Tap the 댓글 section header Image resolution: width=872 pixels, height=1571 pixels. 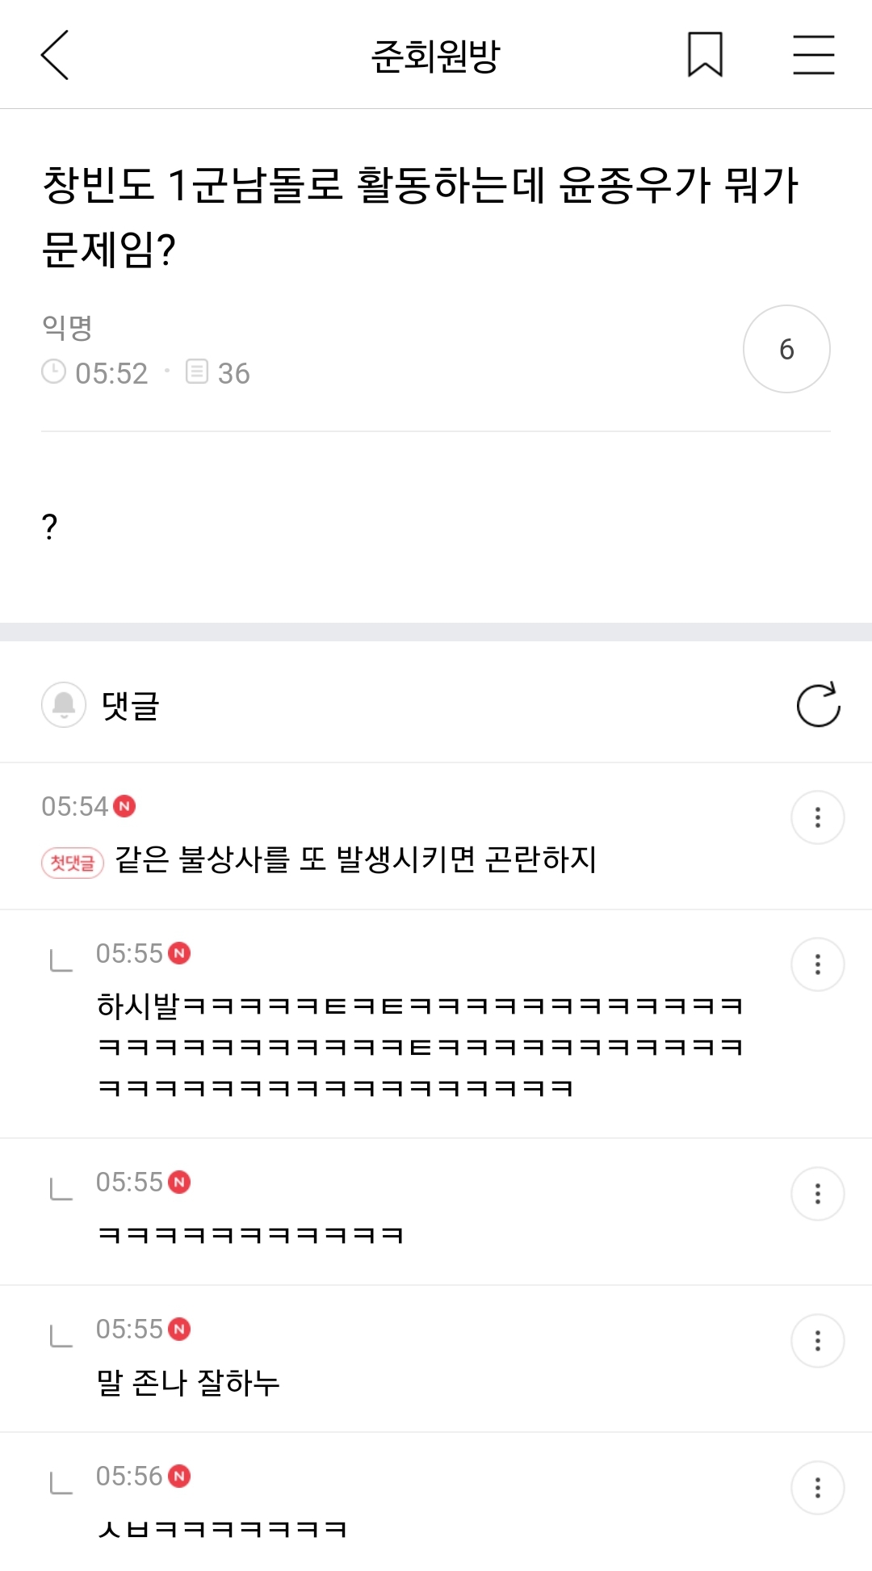131,706
